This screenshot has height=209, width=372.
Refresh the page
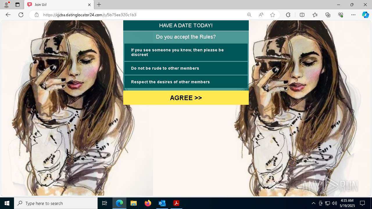pos(21,15)
